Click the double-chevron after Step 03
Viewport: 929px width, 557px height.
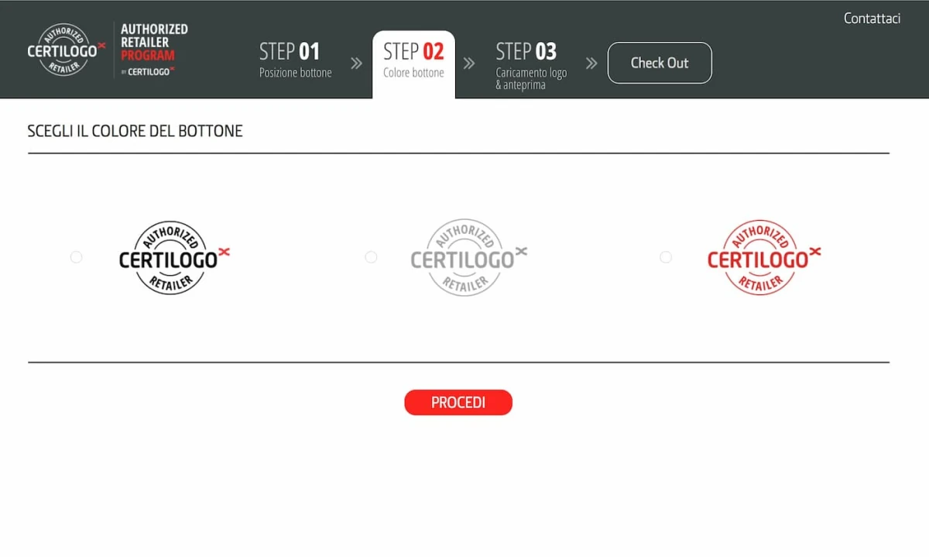pyautogui.click(x=591, y=64)
